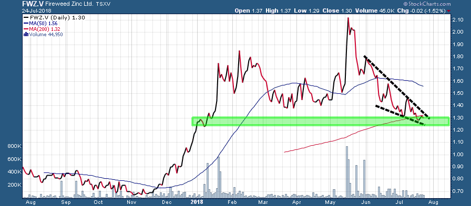Viewport: 471px width, 206px height.
Task: Click the Apr month label
Action: [297, 202]
